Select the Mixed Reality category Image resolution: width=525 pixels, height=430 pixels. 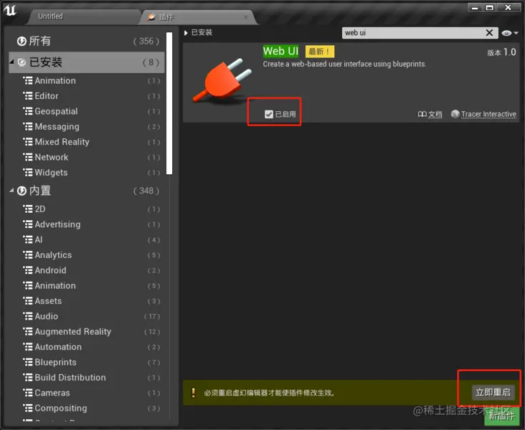click(87, 142)
